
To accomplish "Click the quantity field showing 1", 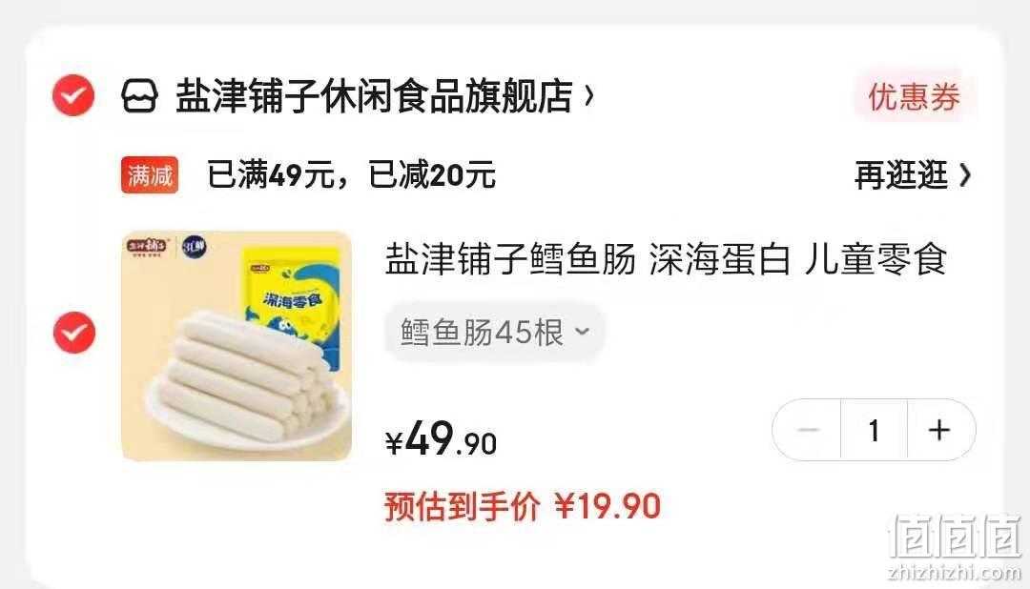I will tap(875, 430).
